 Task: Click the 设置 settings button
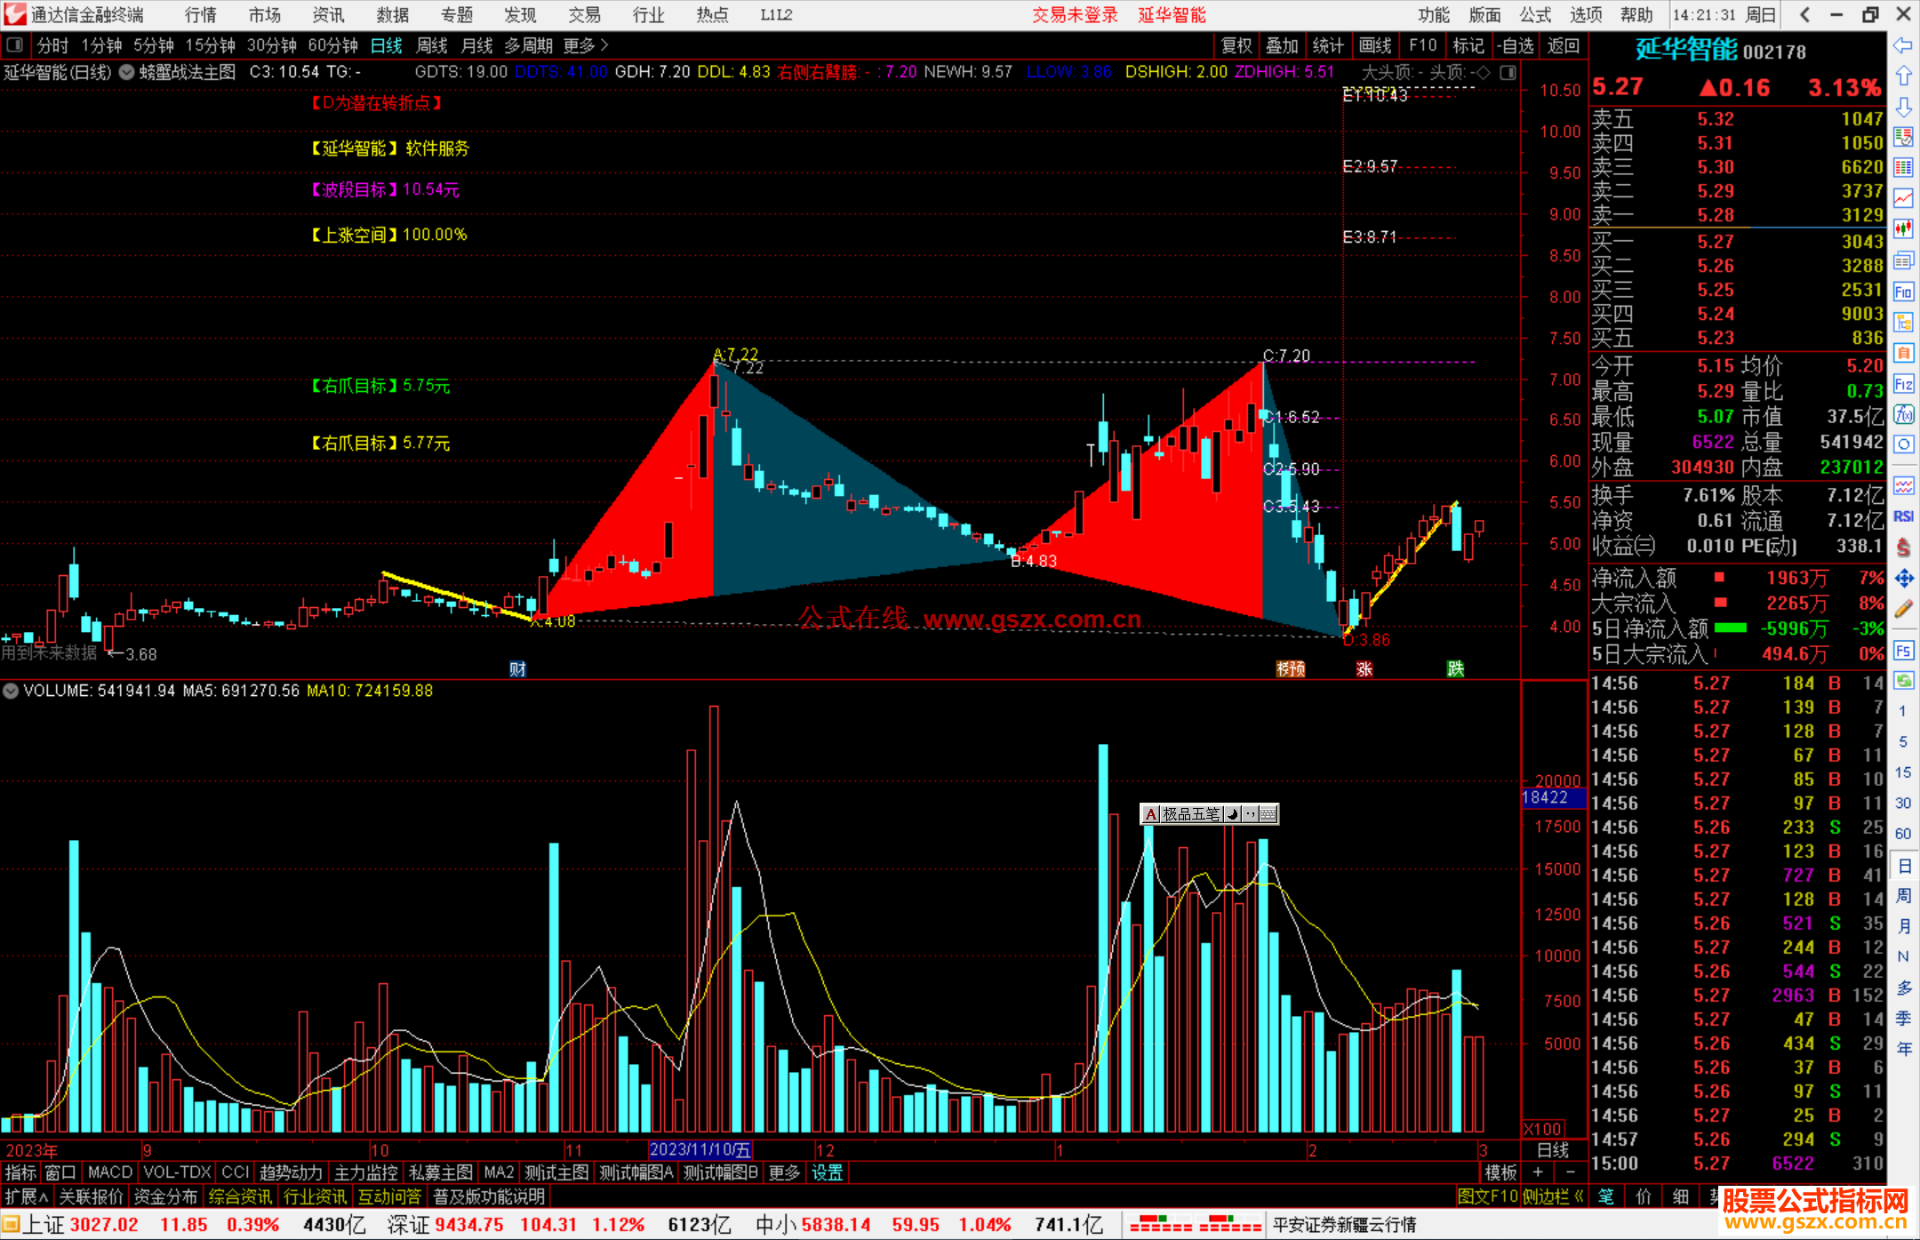[x=827, y=1172]
